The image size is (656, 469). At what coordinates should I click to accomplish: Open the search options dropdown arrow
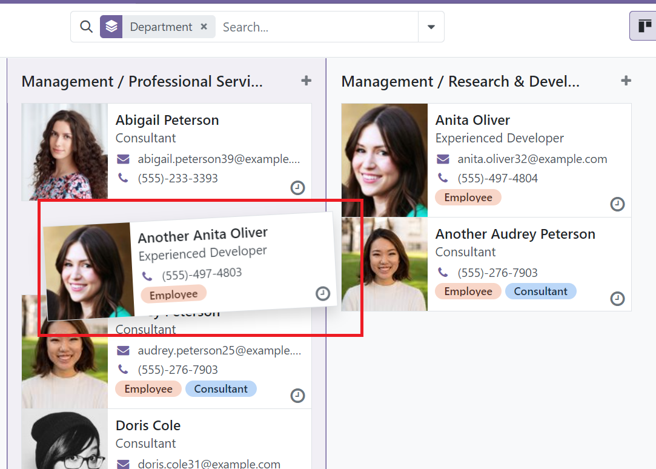pos(431,27)
